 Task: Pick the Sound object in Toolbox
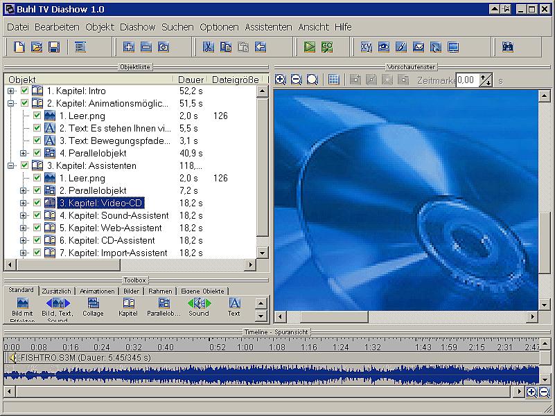pos(198,307)
